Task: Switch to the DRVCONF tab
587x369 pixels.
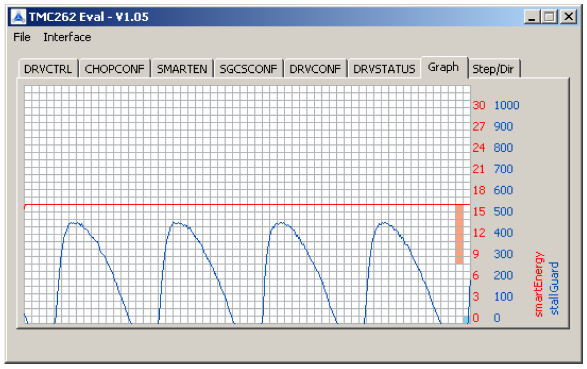Action: tap(315, 69)
